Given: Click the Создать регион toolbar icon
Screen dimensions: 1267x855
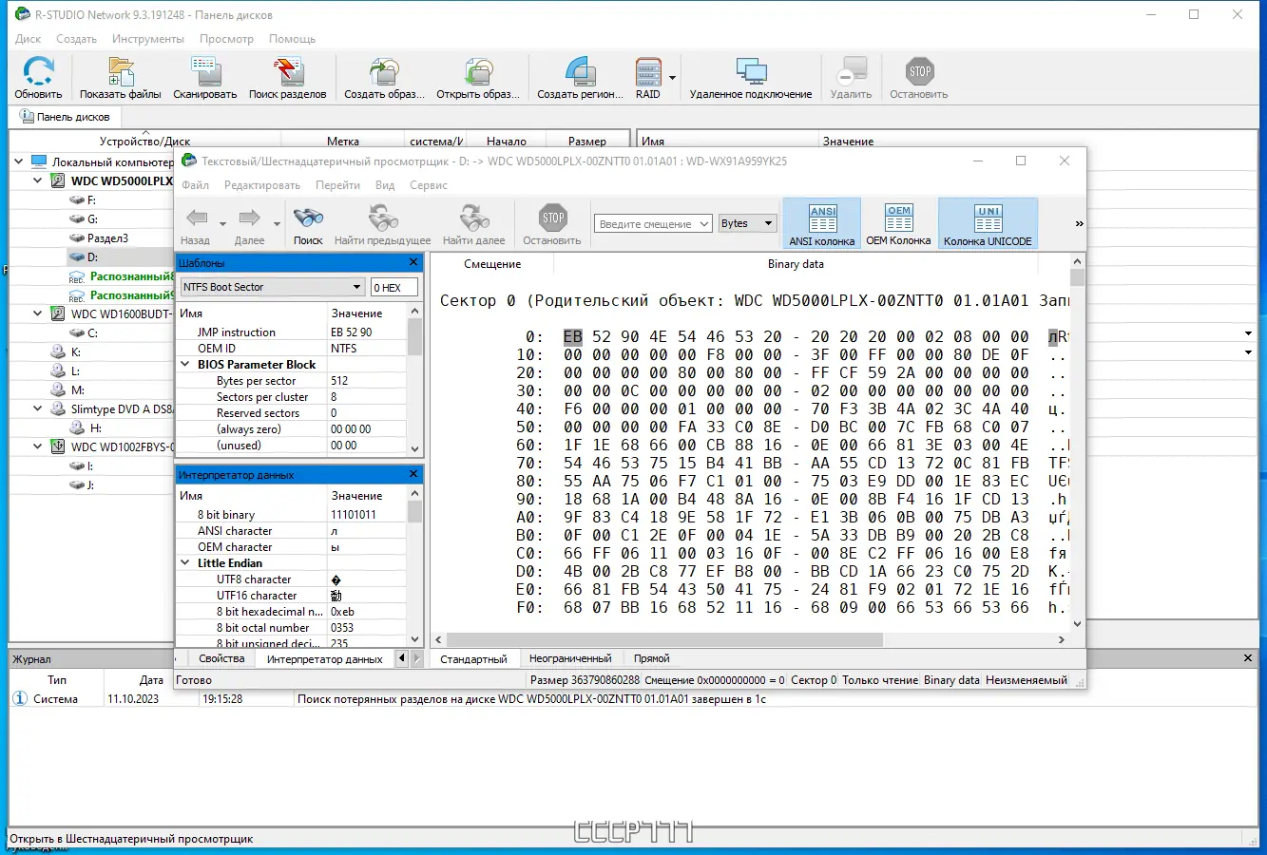Looking at the screenshot, I should point(580,72).
